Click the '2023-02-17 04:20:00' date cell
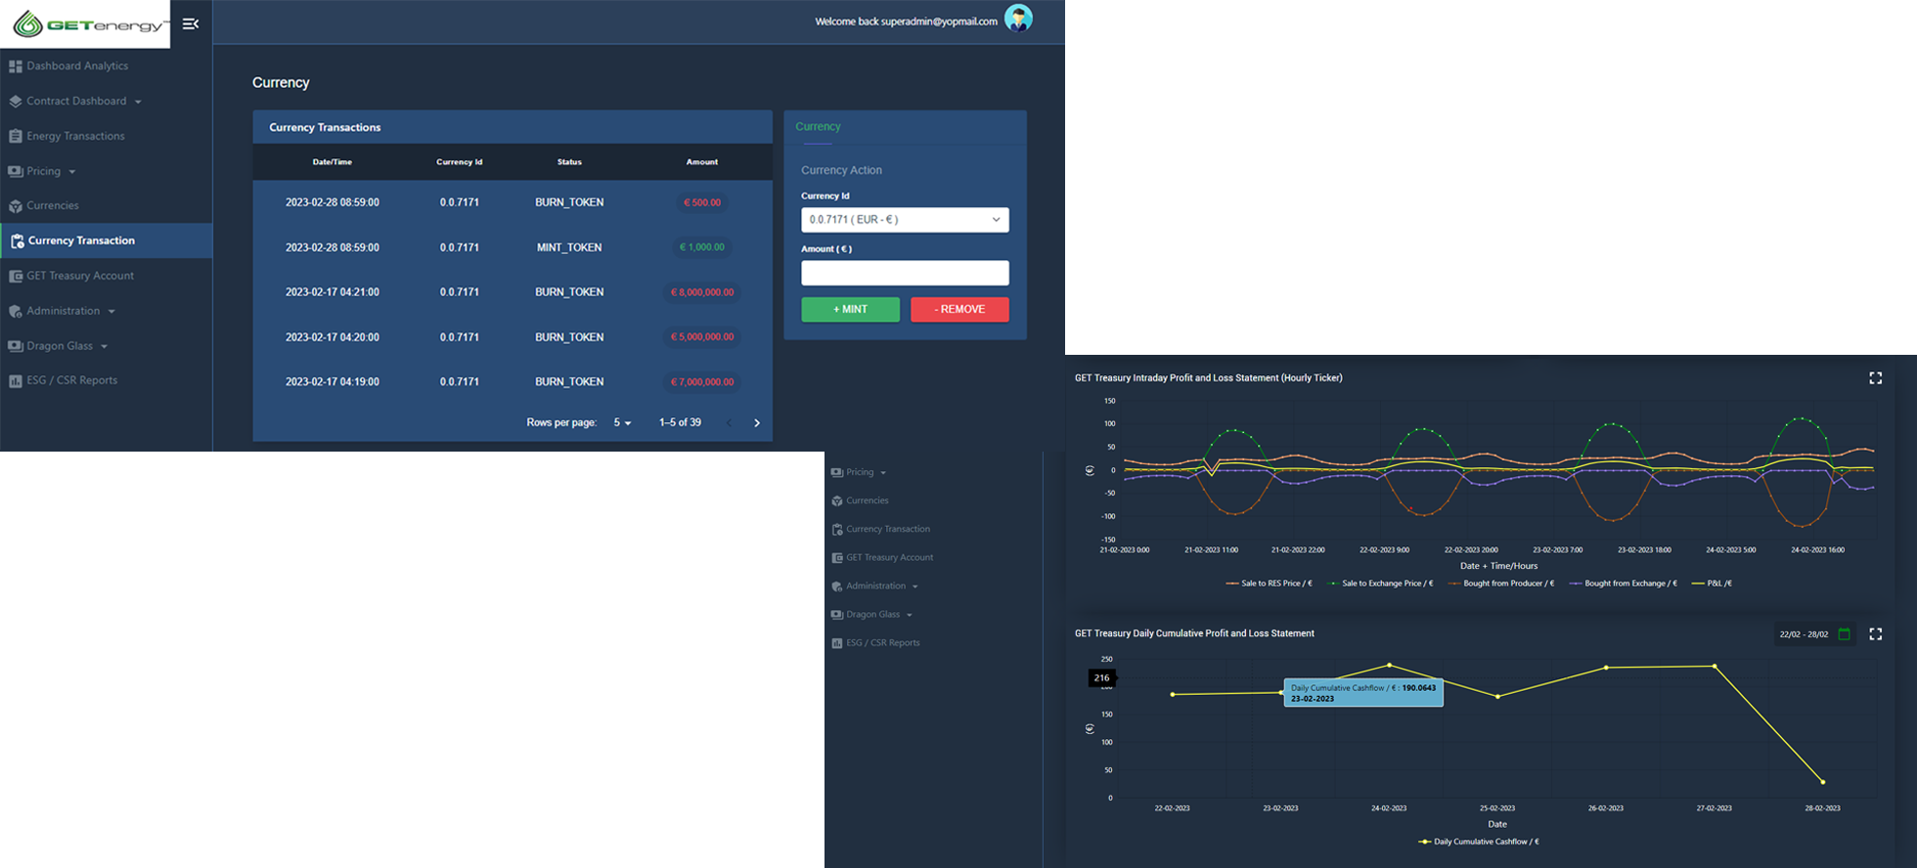This screenshot has height=868, width=1917. [333, 337]
